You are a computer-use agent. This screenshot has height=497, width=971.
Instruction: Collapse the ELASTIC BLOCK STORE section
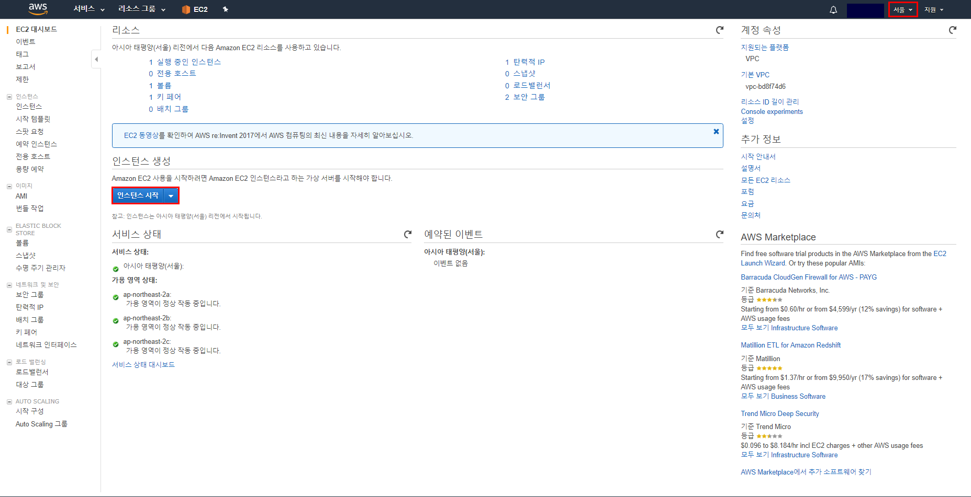pos(9,229)
